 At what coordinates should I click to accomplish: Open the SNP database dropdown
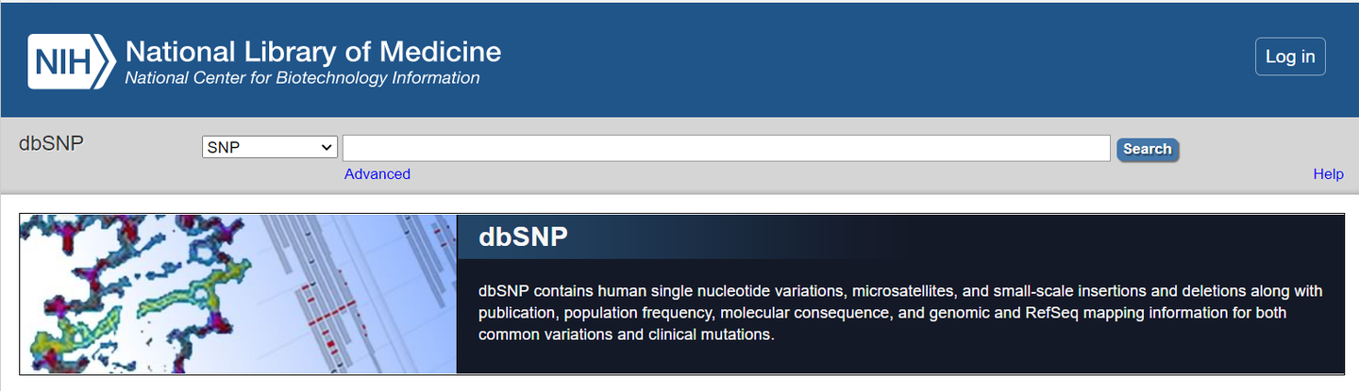click(269, 148)
